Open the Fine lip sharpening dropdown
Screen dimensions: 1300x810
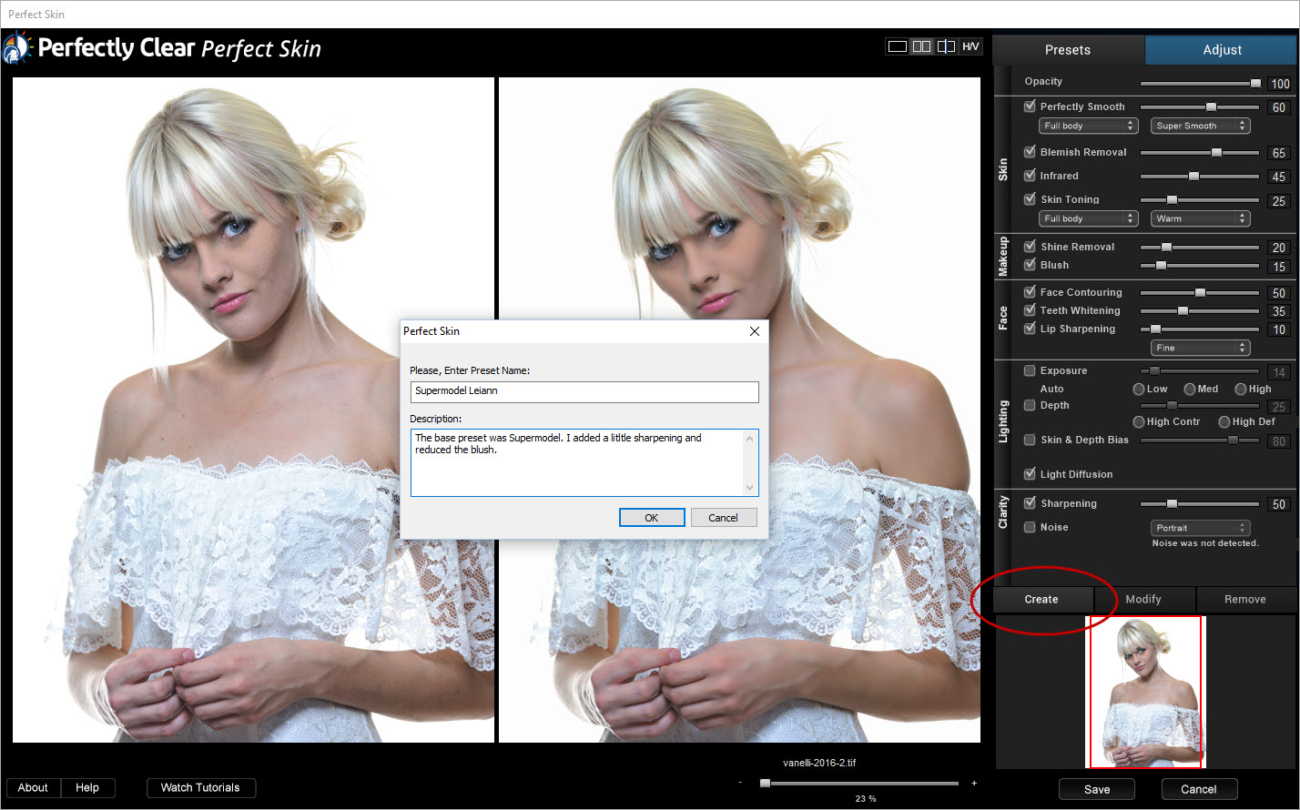[x=1201, y=348]
